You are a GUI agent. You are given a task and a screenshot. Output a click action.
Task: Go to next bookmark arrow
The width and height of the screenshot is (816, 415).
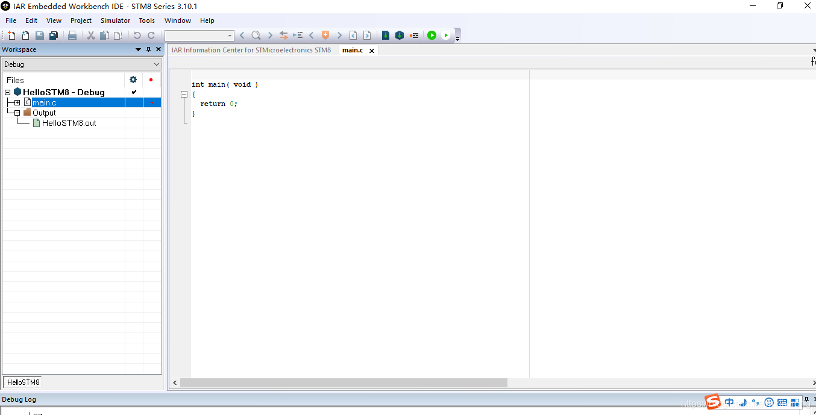coord(339,36)
